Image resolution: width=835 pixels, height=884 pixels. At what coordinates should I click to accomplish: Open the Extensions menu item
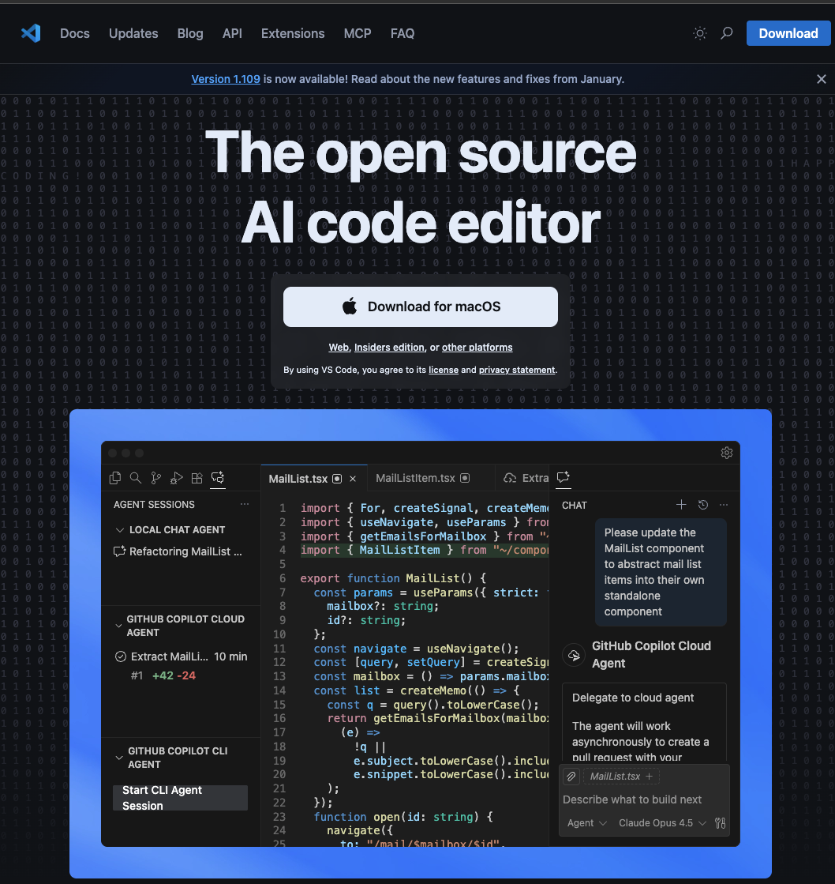pyautogui.click(x=293, y=33)
